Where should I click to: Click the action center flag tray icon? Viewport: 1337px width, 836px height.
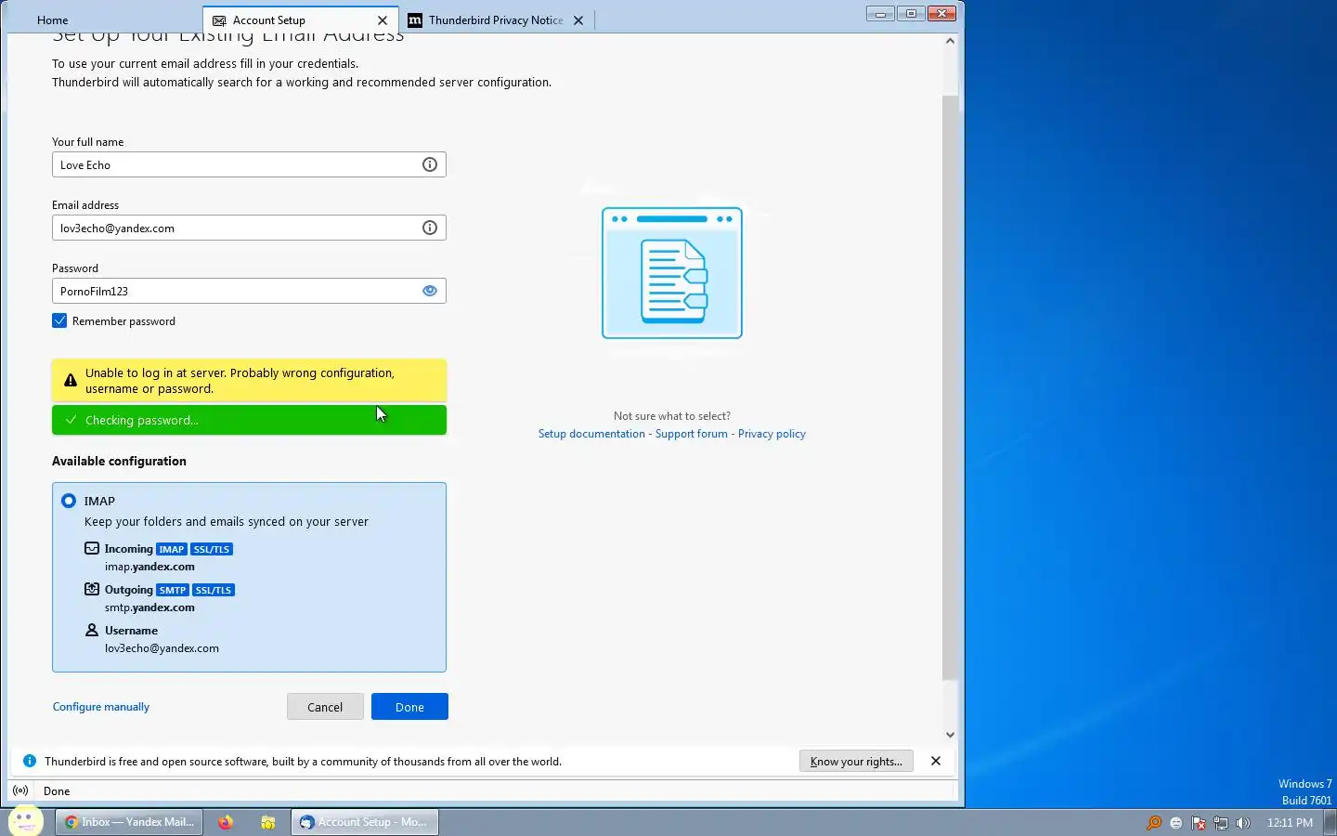pyautogui.click(x=1199, y=823)
